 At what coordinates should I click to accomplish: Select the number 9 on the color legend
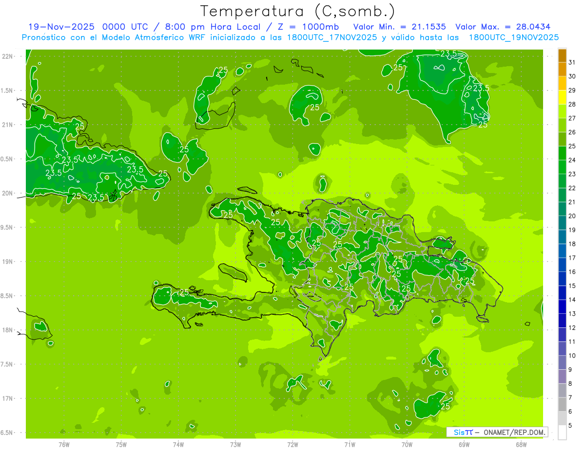[570, 370]
